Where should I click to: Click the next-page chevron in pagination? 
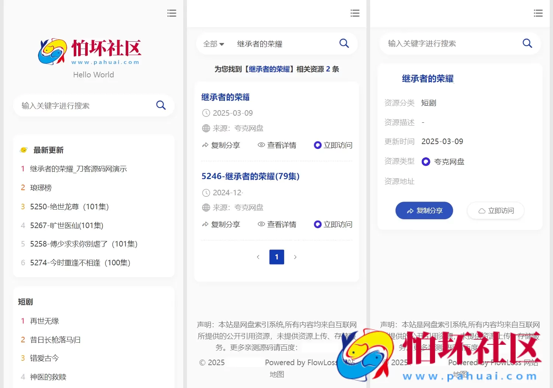tap(295, 257)
